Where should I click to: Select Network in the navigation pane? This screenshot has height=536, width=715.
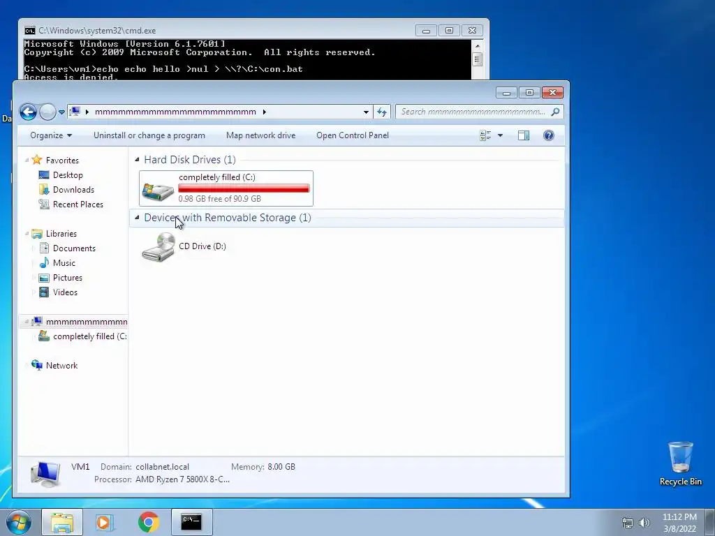(61, 366)
